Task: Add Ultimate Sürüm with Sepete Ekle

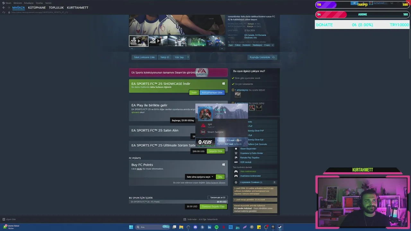Action: coord(215,151)
